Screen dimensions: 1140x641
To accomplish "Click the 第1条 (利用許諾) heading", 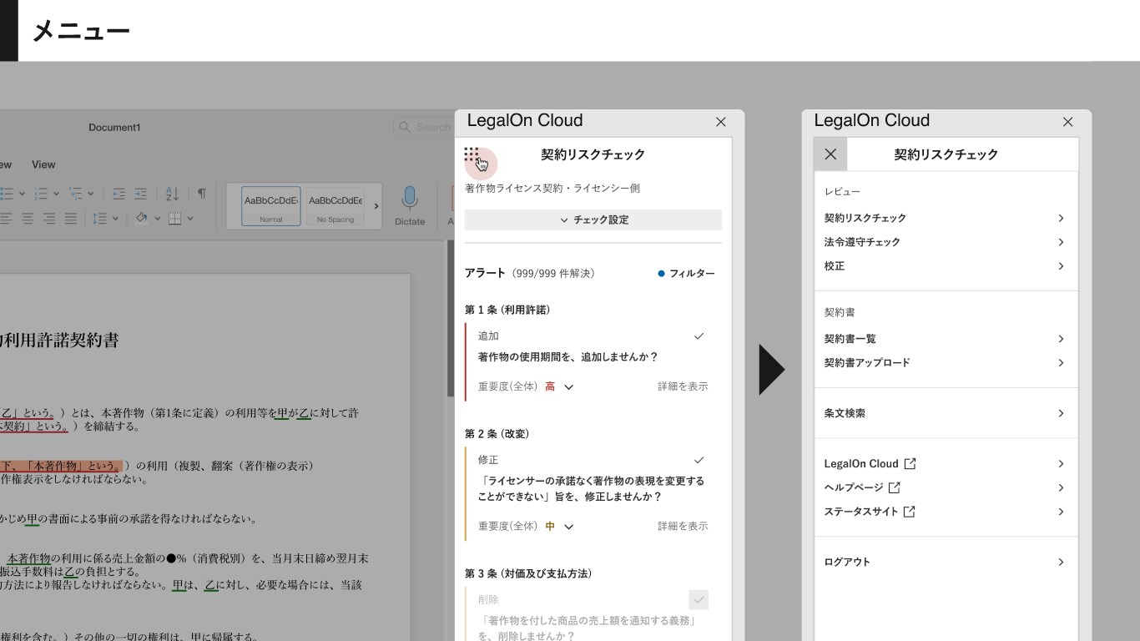I will [507, 310].
